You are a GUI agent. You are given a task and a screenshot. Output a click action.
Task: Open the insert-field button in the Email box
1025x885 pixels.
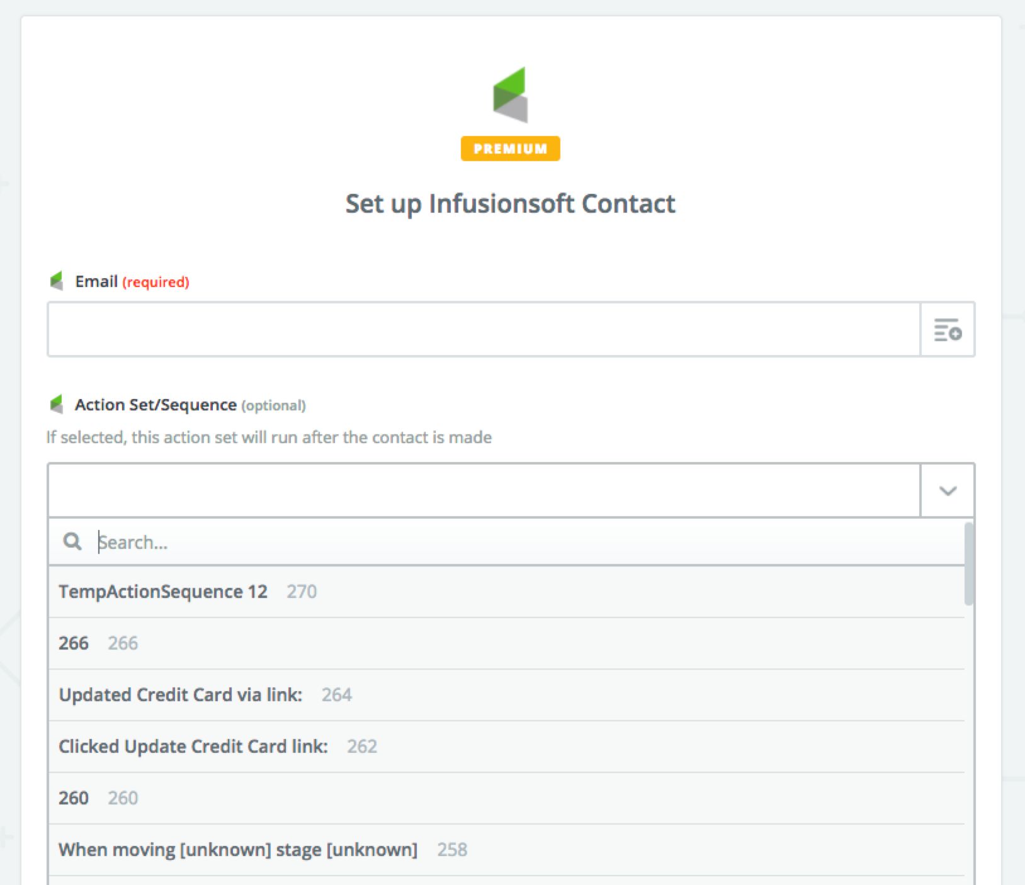pyautogui.click(x=947, y=330)
